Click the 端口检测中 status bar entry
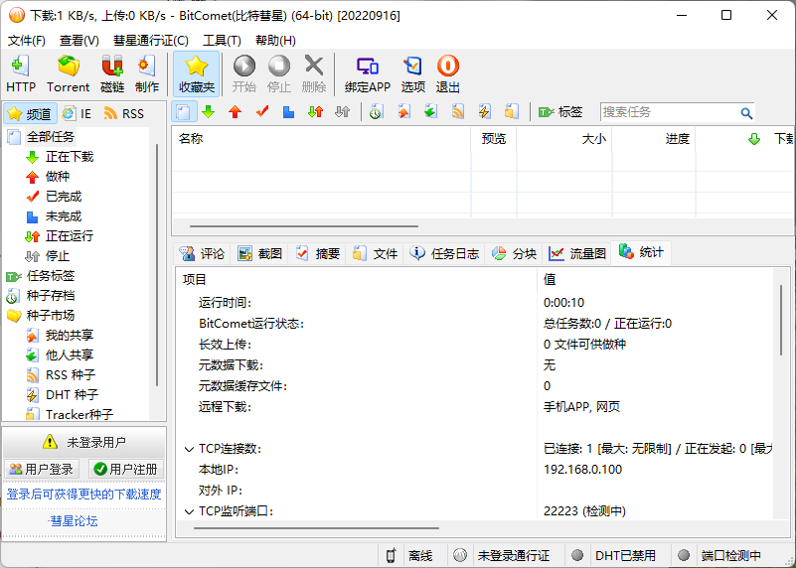The image size is (796, 568). [731, 556]
